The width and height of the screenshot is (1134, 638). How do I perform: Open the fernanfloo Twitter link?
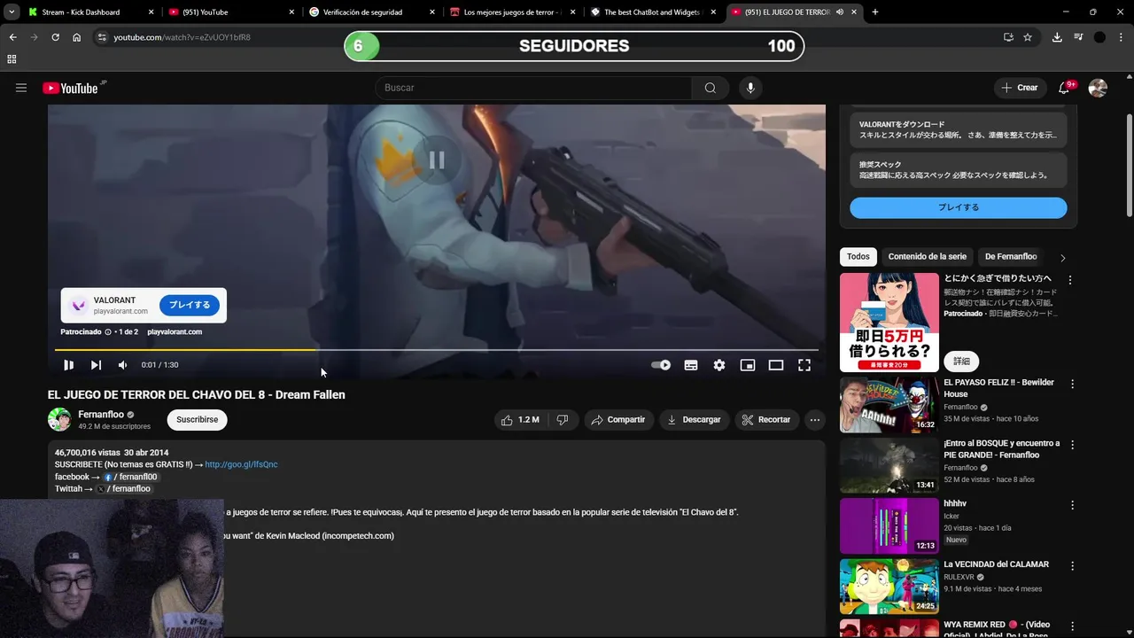coord(123,488)
